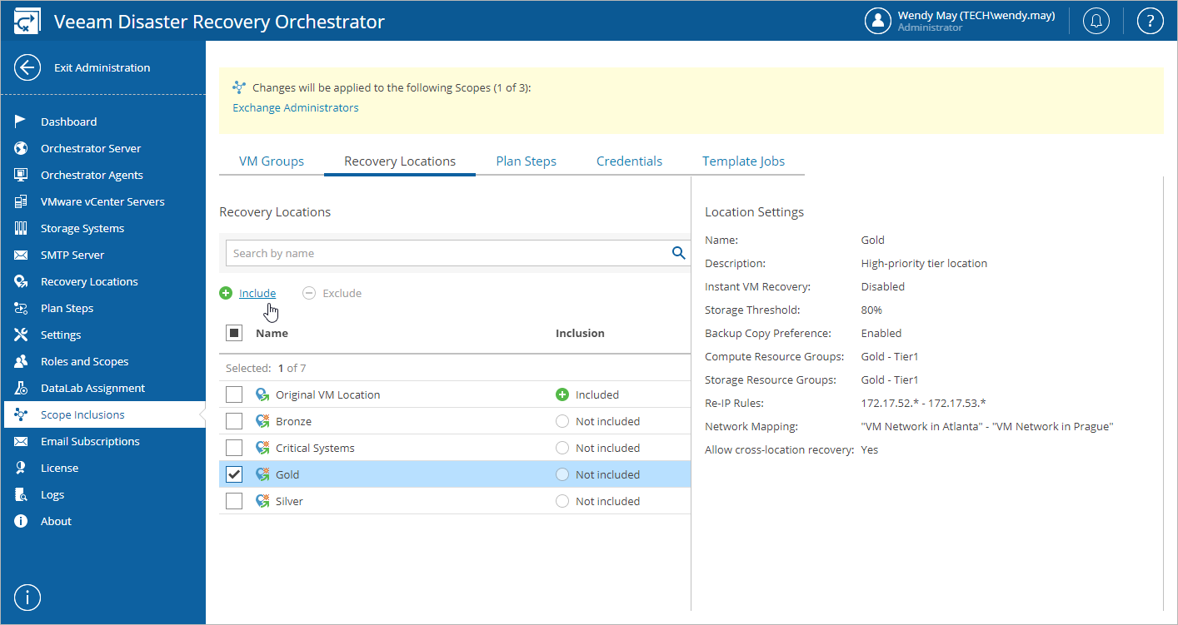The width and height of the screenshot is (1178, 625).
Task: Check the Bronze row checkbox
Action: [234, 421]
